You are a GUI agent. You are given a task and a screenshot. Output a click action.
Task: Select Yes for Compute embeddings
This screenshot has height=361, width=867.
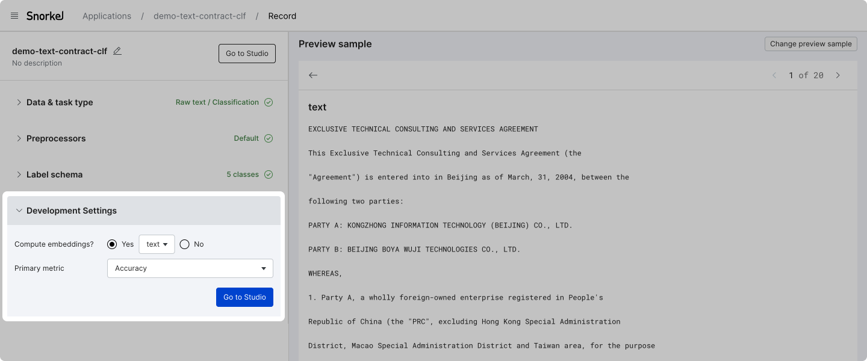click(112, 244)
